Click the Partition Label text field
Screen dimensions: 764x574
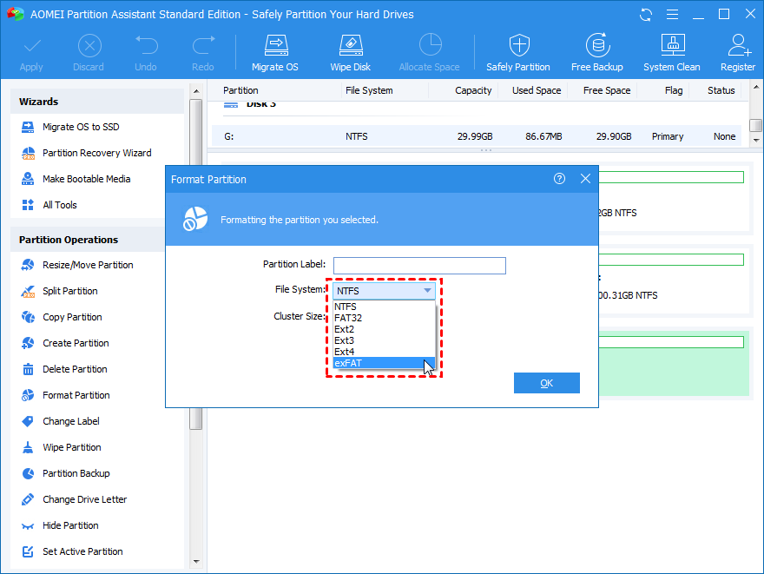pos(419,266)
